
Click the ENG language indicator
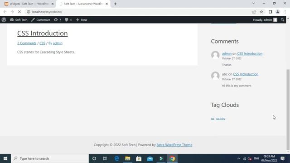click(256, 158)
